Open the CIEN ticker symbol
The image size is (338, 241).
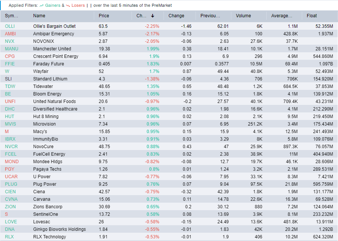point(10,192)
